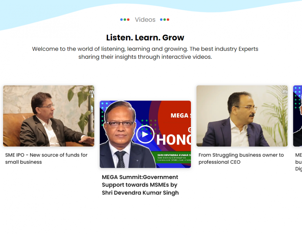The image size is (302, 235).
Task: Click the 'Listen. Learn. Grow' heading
Action: tap(145, 38)
